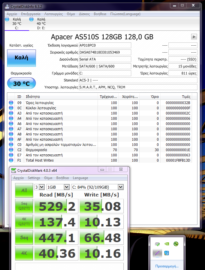This screenshot has width=205, height=270.
Task: Open the Δίσκος menu
Action: [84, 14]
